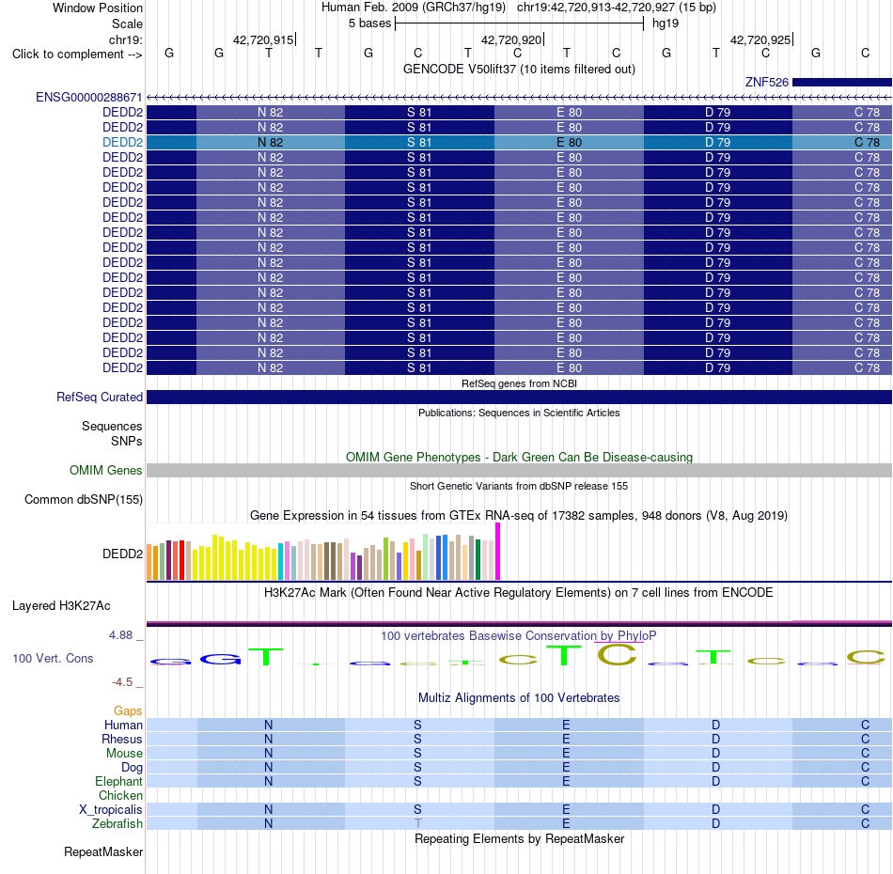
Task: Click the gray OMIM Genes bar
Action: click(519, 470)
